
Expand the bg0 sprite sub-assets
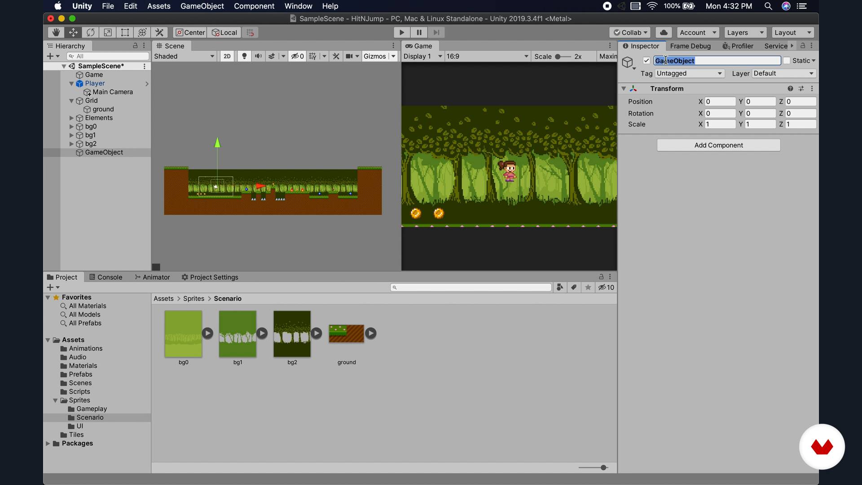[207, 333]
